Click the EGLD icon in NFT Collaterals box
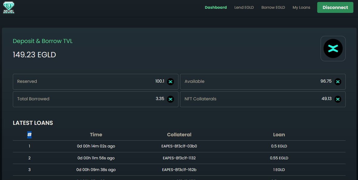 tap(337, 99)
